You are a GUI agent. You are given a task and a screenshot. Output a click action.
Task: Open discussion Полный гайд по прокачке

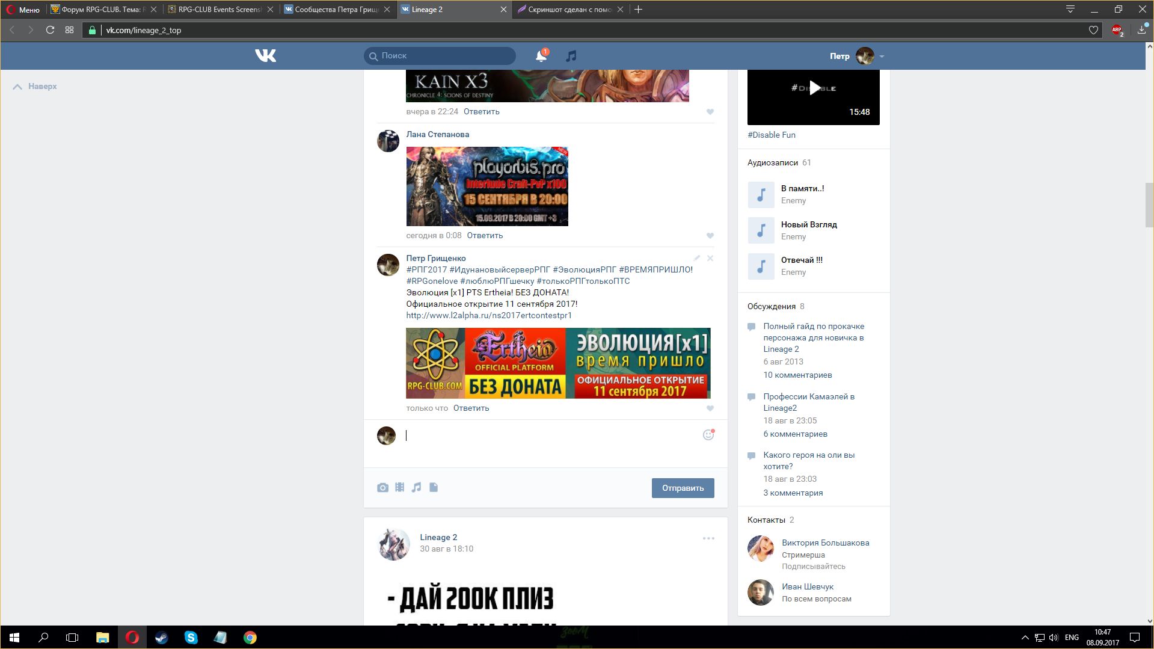[814, 338]
